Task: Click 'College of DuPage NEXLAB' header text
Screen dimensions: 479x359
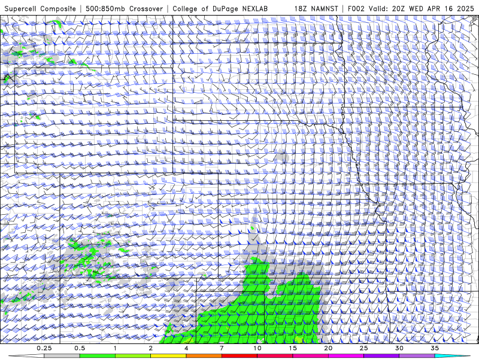Action: click(220, 8)
